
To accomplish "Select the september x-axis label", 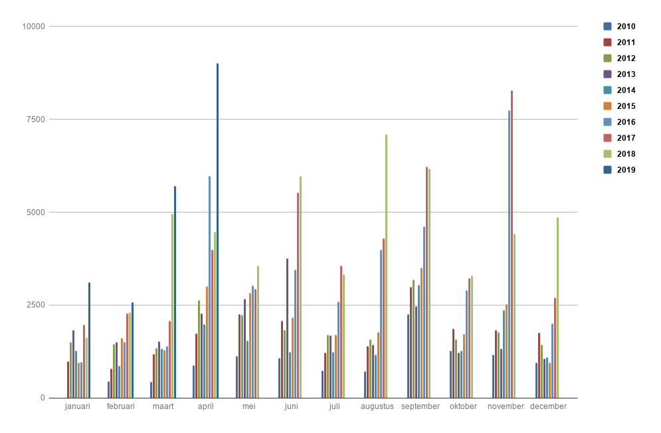I will 421,406.
